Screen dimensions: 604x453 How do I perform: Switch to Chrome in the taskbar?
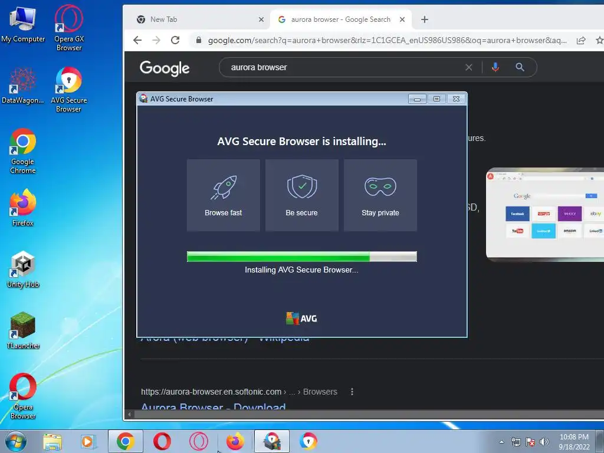click(126, 441)
